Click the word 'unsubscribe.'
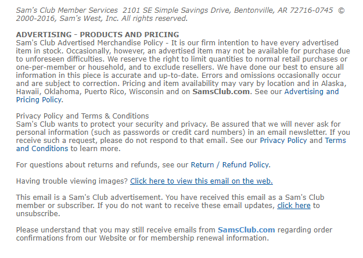 coord(38,214)
